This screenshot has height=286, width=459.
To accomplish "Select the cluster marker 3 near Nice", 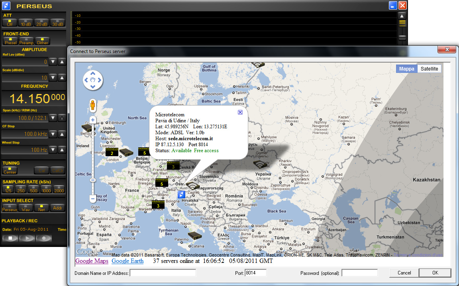I will tap(158, 205).
